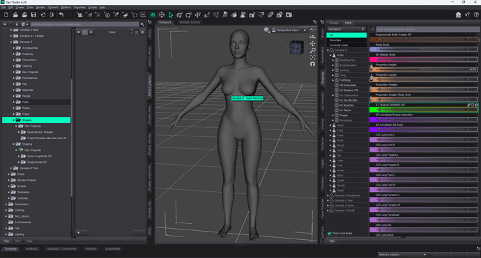Select the Currently Used filter
Image resolution: width=481 pixels, height=258 pixels.
pyautogui.click(x=346, y=45)
